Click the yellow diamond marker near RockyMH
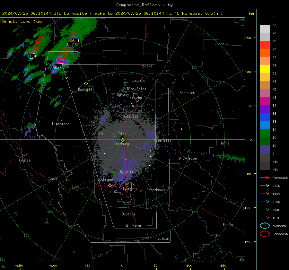Screen dimensions: 289x270 tap(86, 84)
